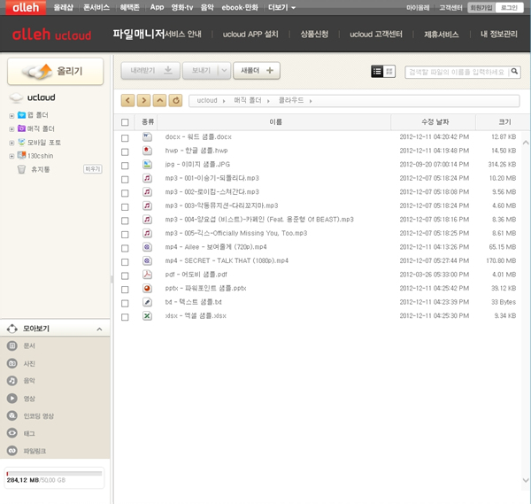Open 음악 music collection
531x504 pixels.
pyautogui.click(x=29, y=381)
